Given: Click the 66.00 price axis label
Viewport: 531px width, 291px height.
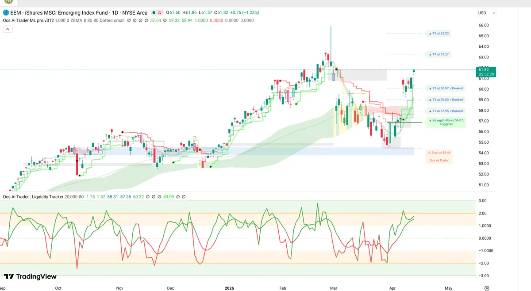Looking at the screenshot, I should click(x=483, y=25).
